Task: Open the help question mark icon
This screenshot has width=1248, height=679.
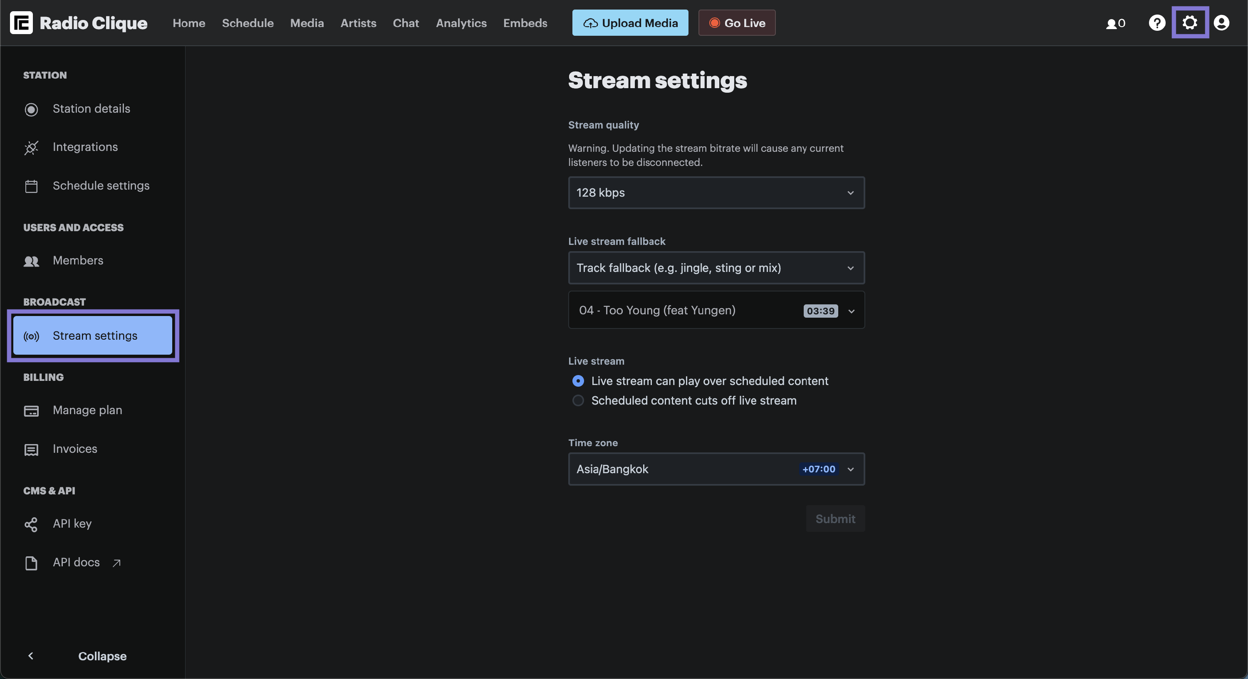Action: (x=1157, y=23)
